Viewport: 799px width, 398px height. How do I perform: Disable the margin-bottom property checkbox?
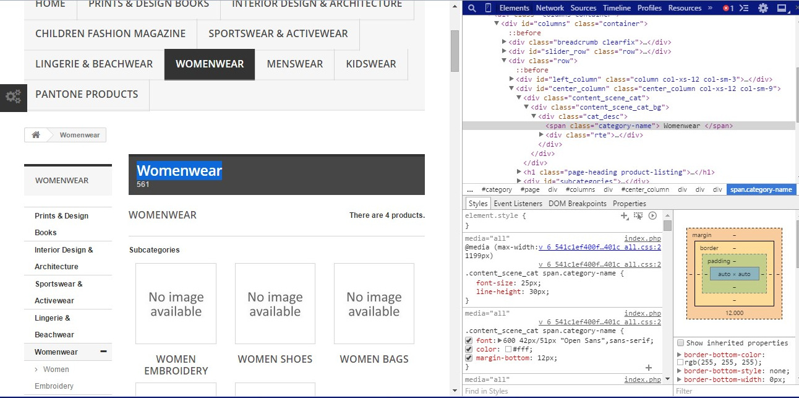(x=469, y=358)
